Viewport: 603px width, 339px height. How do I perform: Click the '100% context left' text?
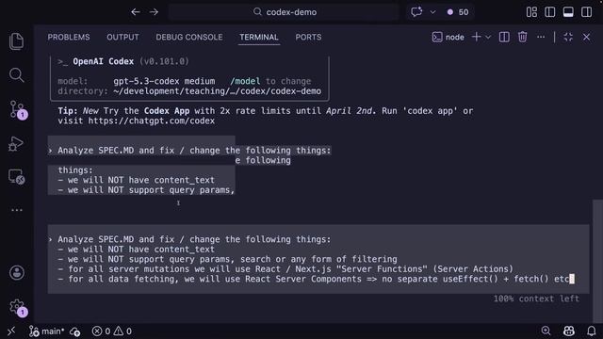536,299
